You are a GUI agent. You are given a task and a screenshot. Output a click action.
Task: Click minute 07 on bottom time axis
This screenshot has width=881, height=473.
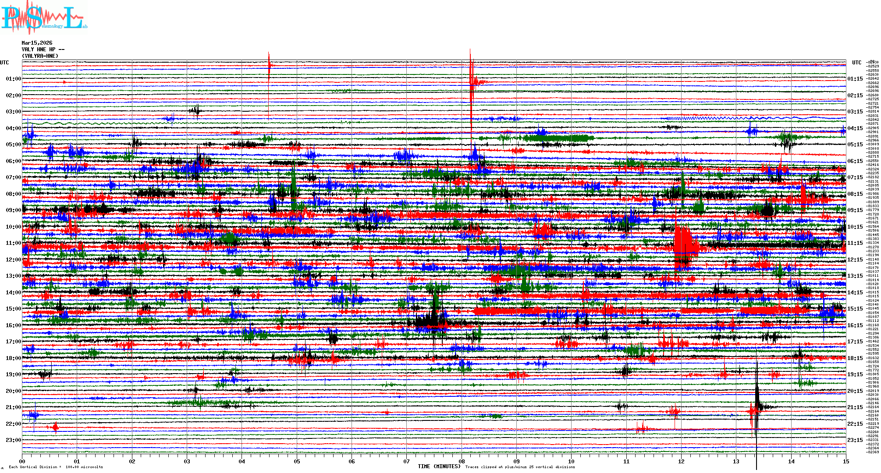coord(407,461)
